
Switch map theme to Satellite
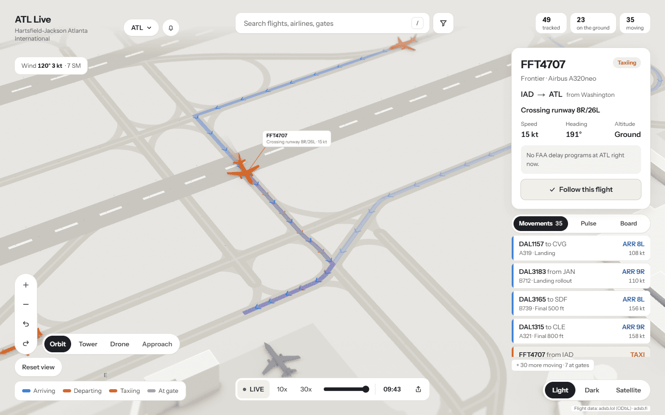coord(628,390)
